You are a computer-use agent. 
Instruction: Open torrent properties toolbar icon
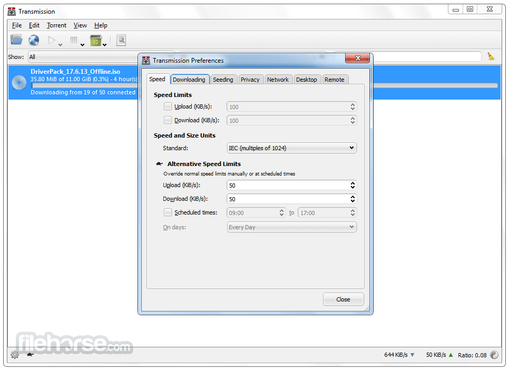coord(121,40)
